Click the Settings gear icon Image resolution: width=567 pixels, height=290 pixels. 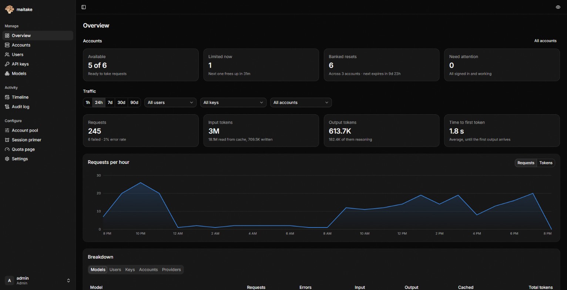pyautogui.click(x=7, y=159)
